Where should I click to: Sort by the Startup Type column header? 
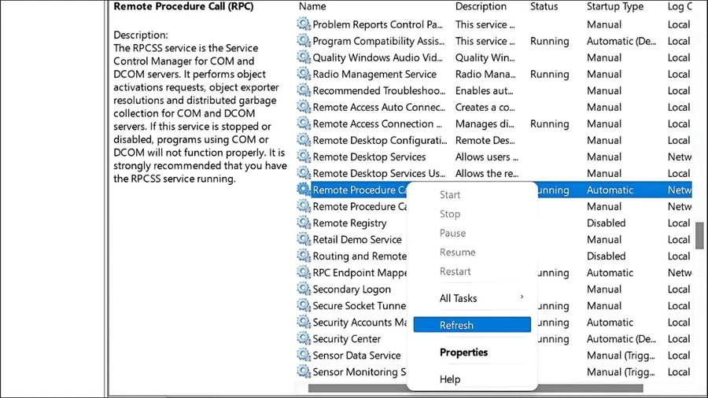tap(615, 6)
